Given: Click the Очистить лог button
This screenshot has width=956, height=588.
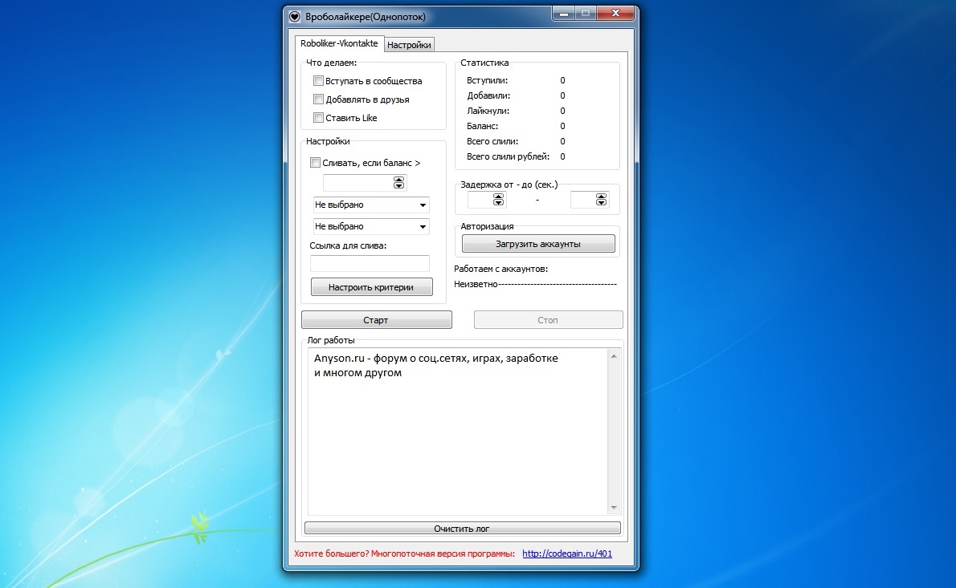Looking at the screenshot, I should pos(462,529).
